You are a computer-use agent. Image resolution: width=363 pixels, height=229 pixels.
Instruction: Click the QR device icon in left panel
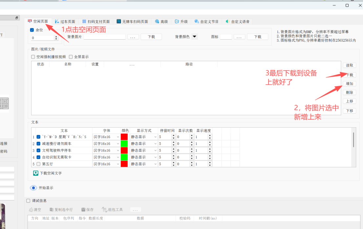(4, 103)
